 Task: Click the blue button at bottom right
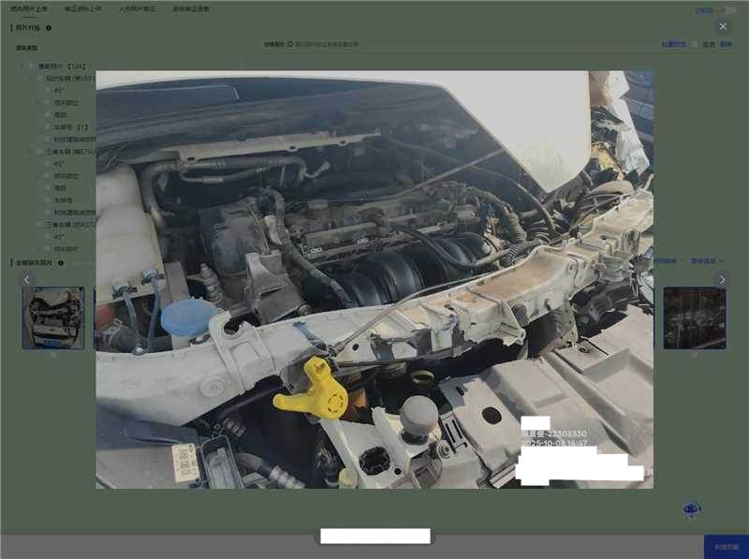point(726,547)
